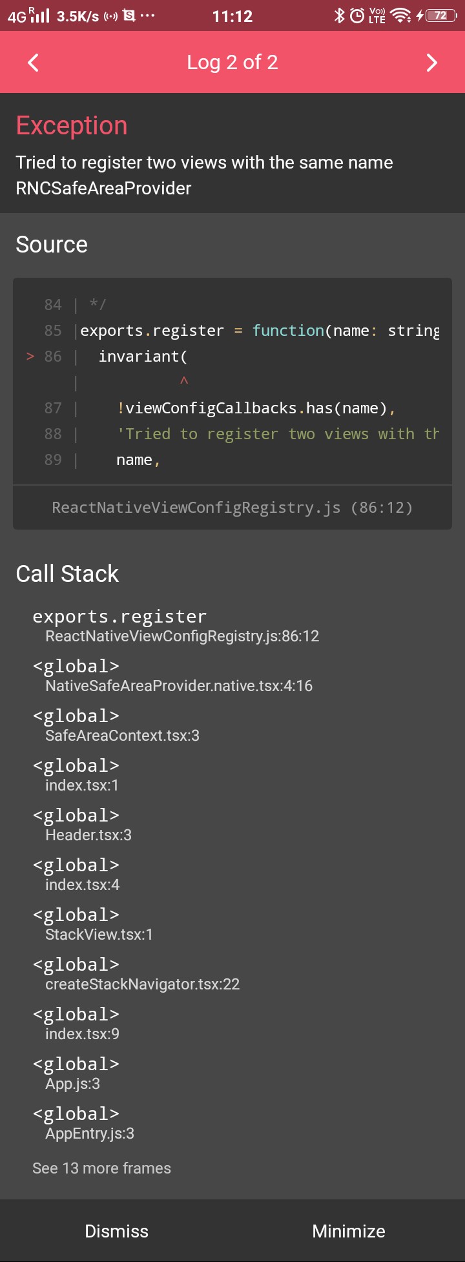Viewport: 465px width, 1262px height.
Task: Click the Exception error message text
Action: pyautogui.click(x=205, y=175)
